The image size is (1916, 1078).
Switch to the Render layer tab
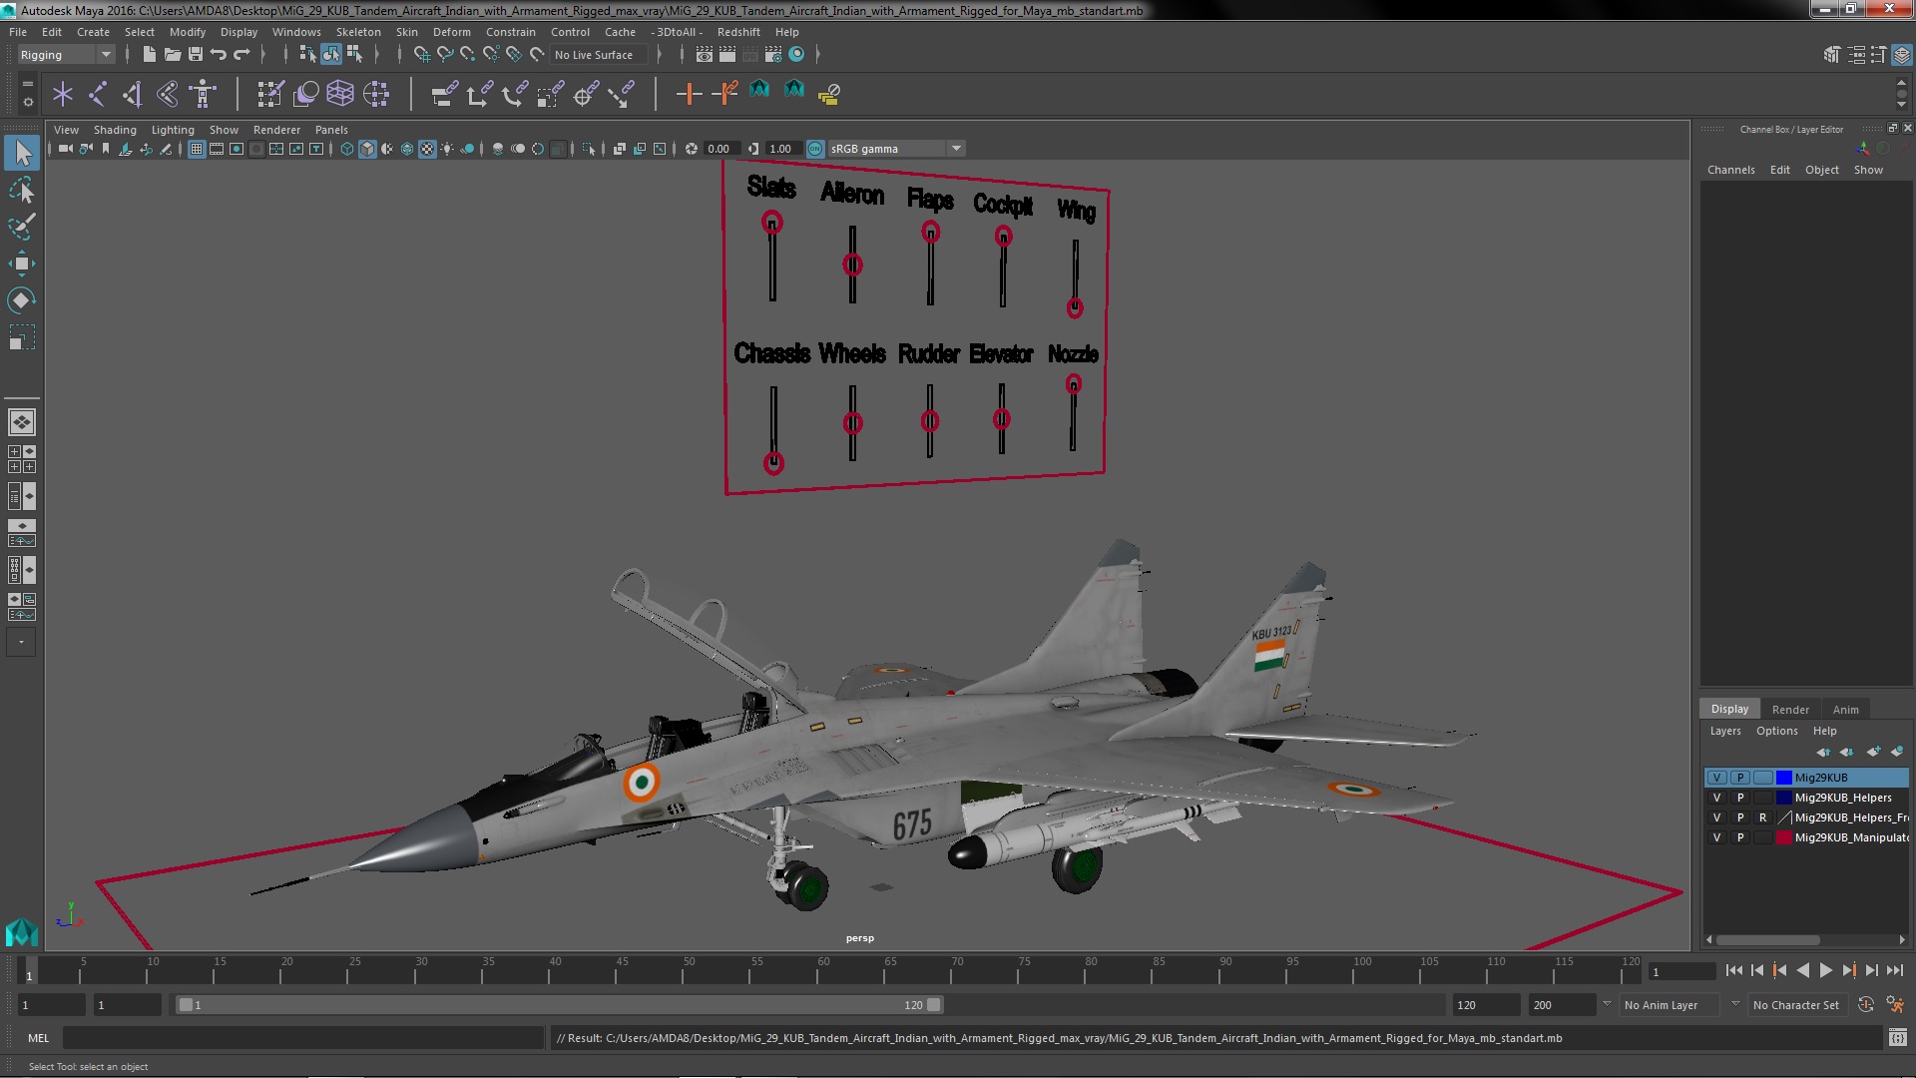point(1790,710)
